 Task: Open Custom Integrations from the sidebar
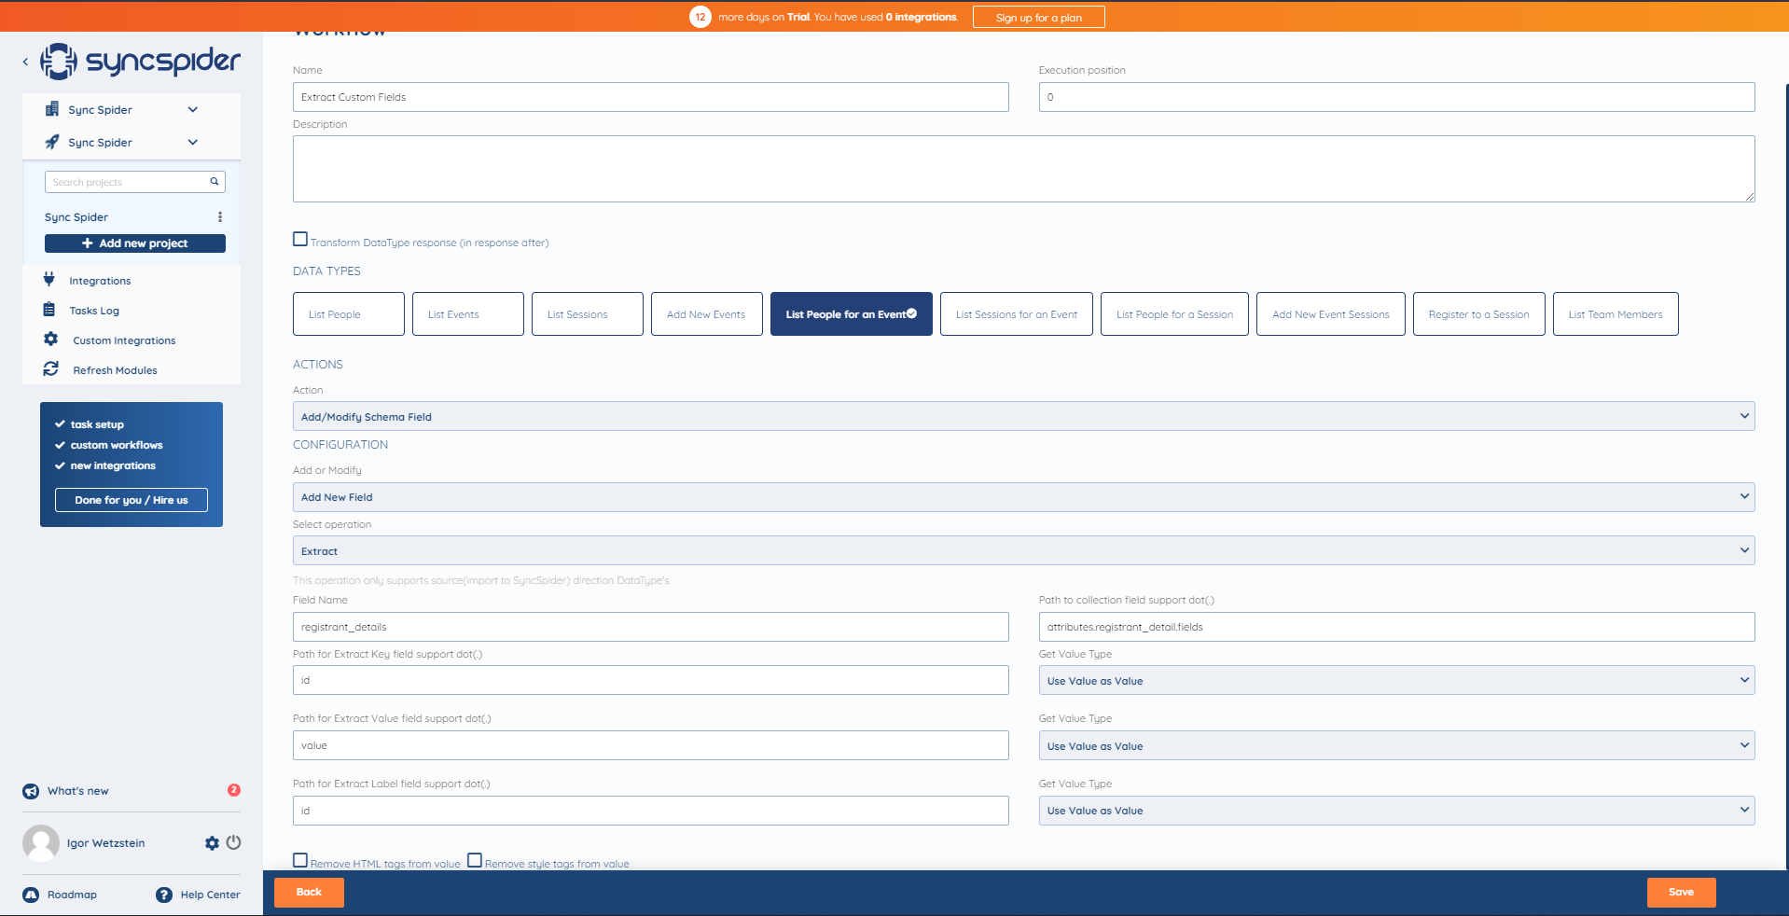(x=124, y=340)
